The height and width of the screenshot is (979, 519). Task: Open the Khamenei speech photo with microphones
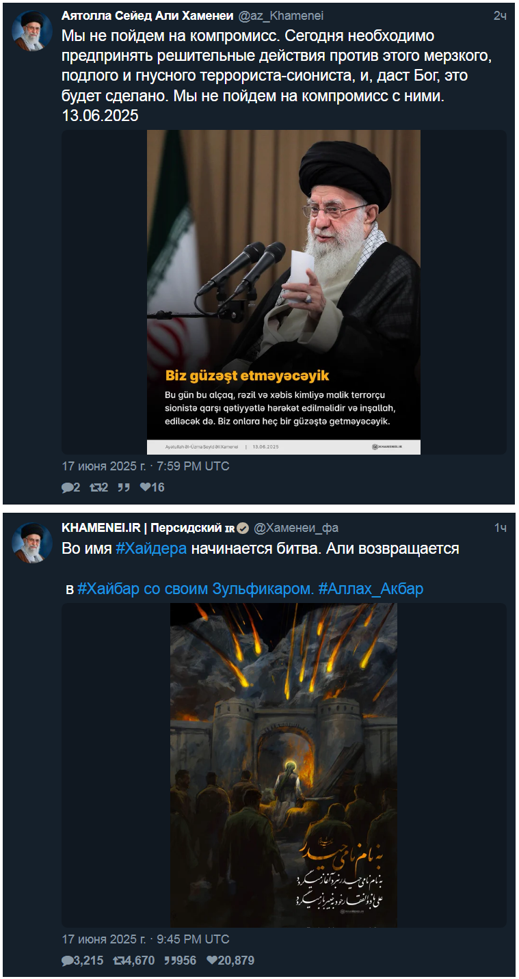[x=284, y=292]
